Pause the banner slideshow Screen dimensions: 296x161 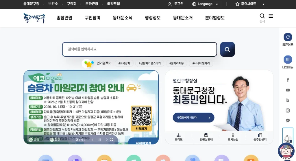tap(100, 140)
